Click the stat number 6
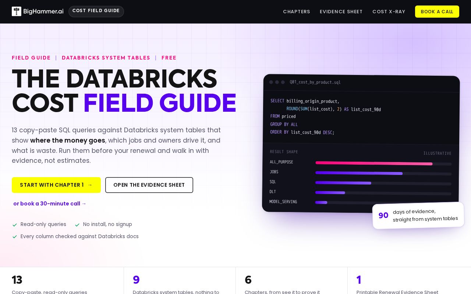The image size is (471, 294). click(248, 280)
